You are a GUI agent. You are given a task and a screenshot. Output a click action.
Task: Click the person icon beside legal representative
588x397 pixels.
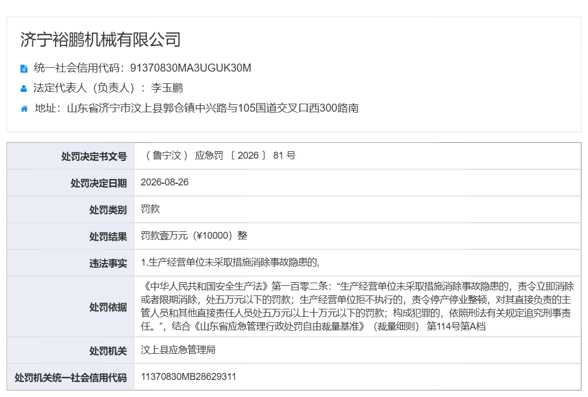click(x=23, y=89)
